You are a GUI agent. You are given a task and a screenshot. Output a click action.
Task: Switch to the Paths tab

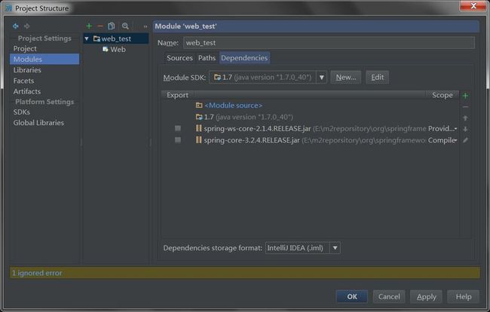coord(207,58)
